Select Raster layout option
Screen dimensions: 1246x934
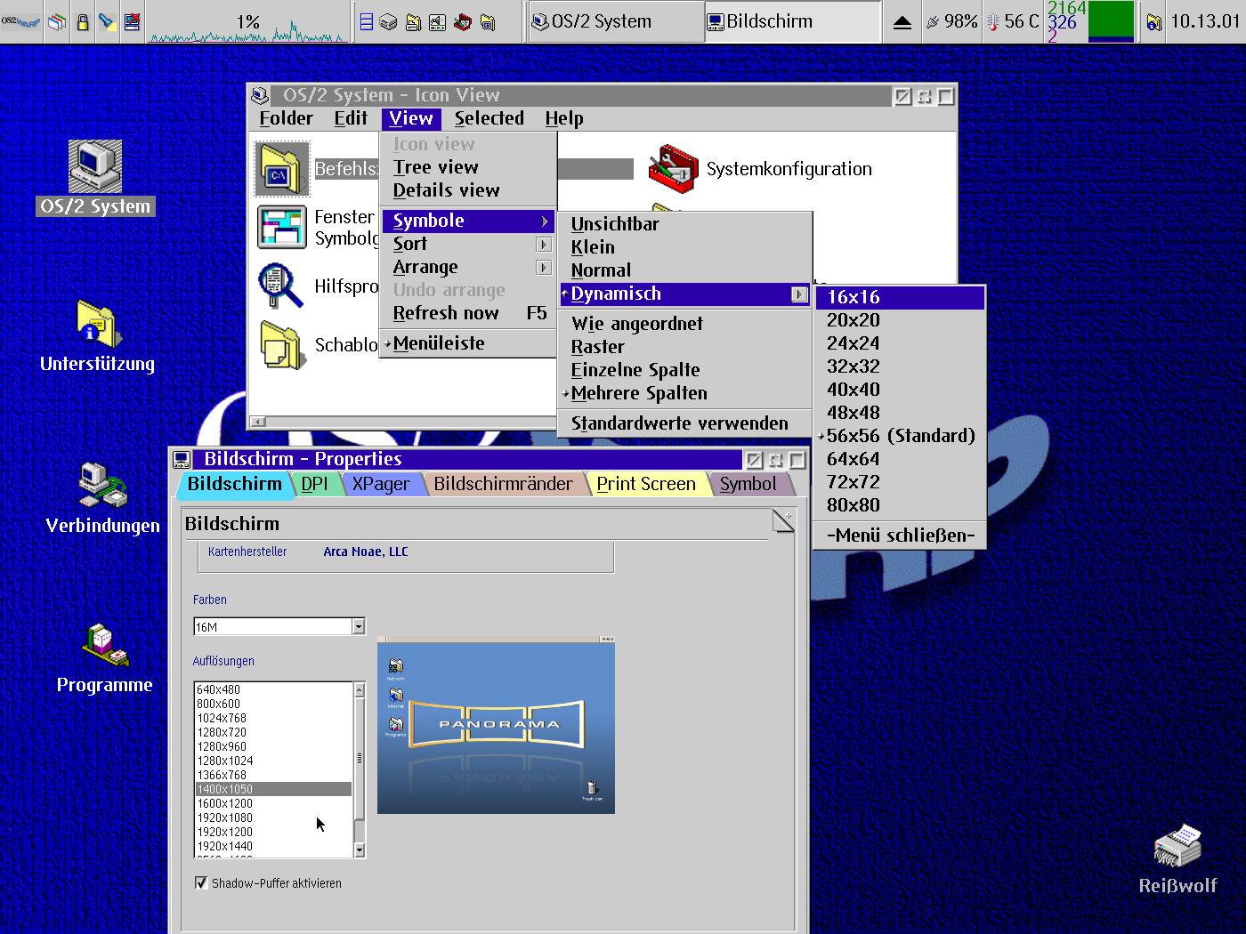[685, 347]
